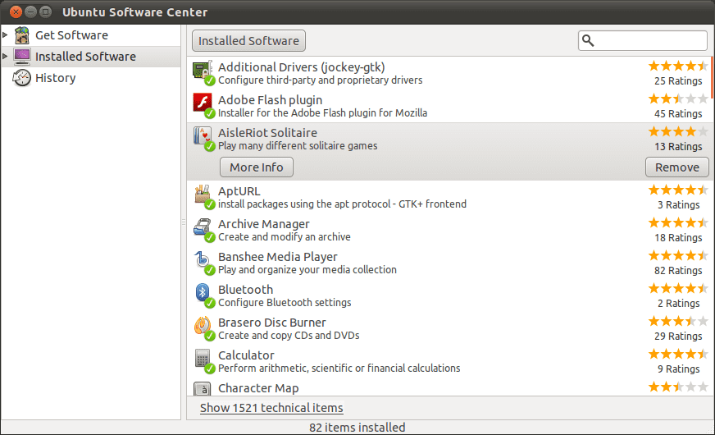Click the AptURL star rating
This screenshot has height=435, width=715.
coord(678,190)
